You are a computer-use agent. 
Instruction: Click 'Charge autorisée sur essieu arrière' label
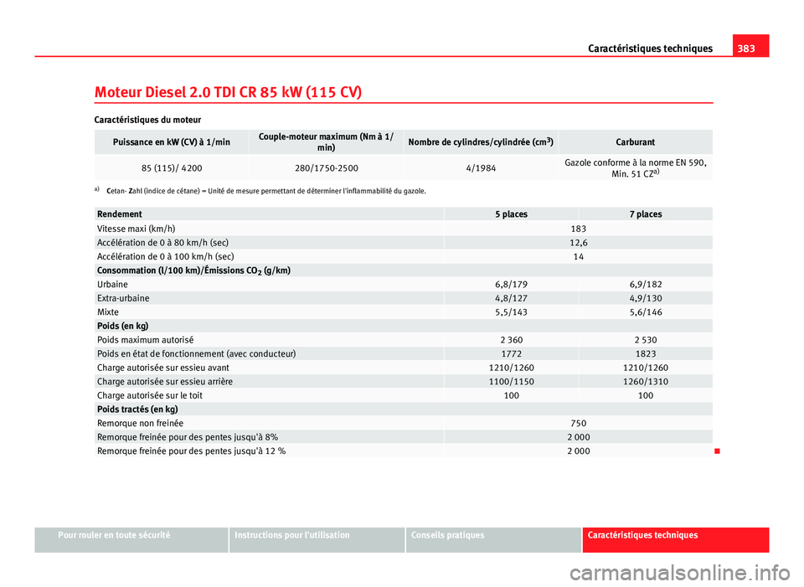tap(165, 381)
